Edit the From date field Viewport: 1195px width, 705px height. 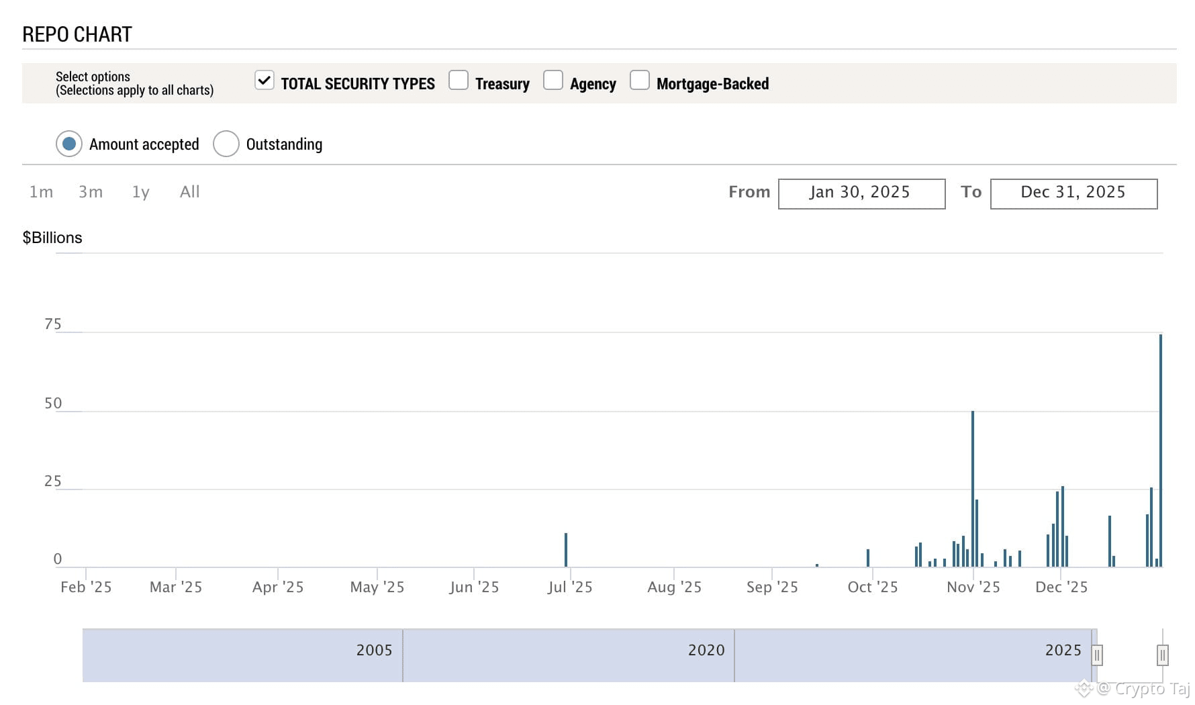862,193
